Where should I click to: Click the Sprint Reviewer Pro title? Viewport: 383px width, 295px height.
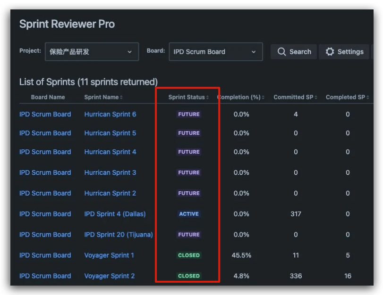[x=67, y=24]
